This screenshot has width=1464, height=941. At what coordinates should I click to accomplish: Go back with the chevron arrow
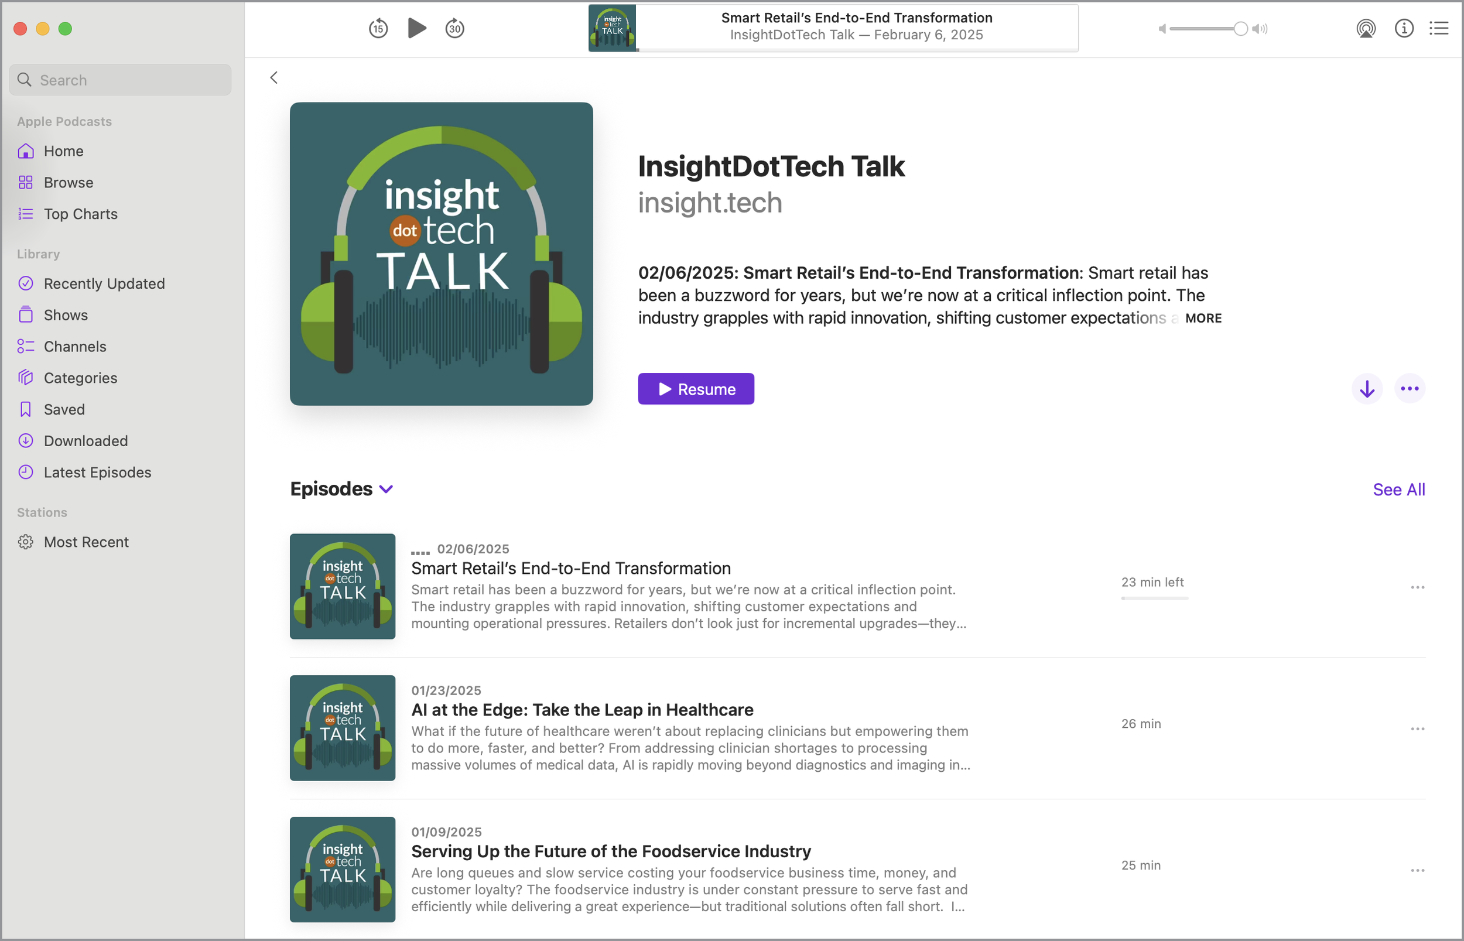273,78
